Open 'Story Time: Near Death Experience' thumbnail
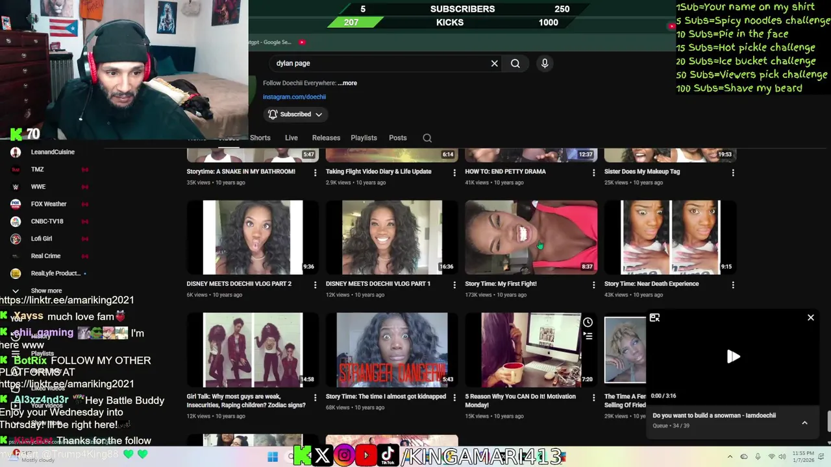 tap(671, 237)
